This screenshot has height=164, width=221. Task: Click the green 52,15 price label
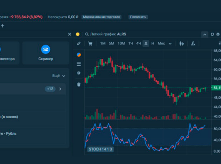pos(216,88)
